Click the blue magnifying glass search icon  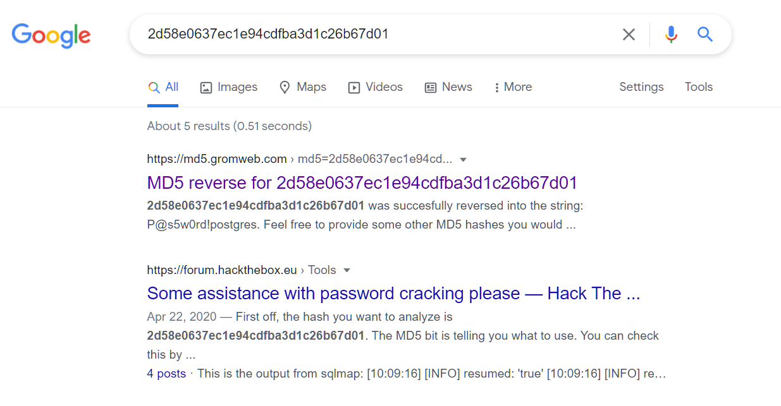tap(705, 34)
